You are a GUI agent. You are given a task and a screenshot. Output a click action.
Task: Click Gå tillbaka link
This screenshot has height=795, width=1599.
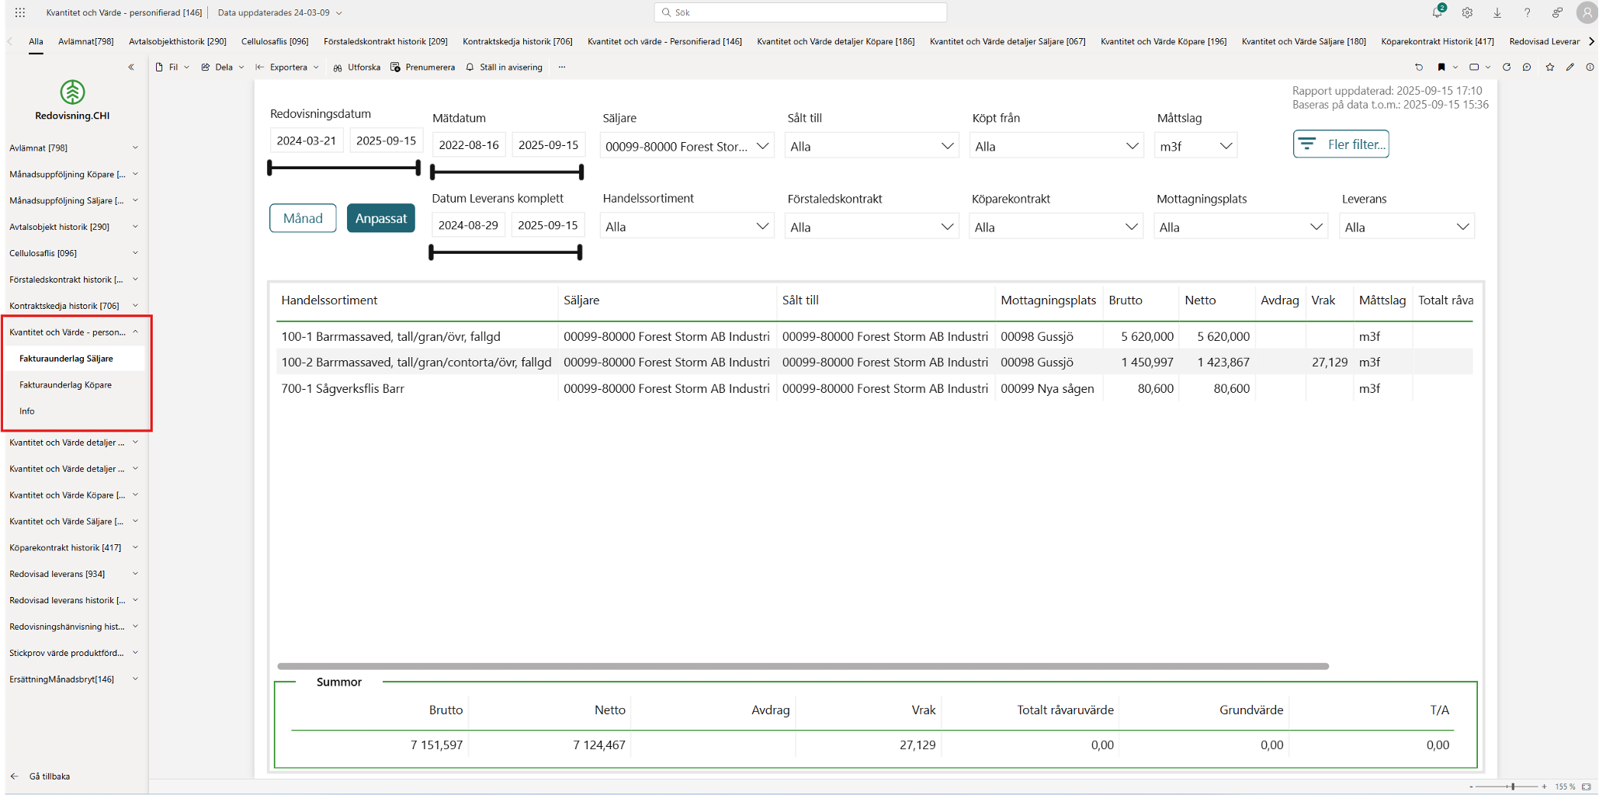49,776
